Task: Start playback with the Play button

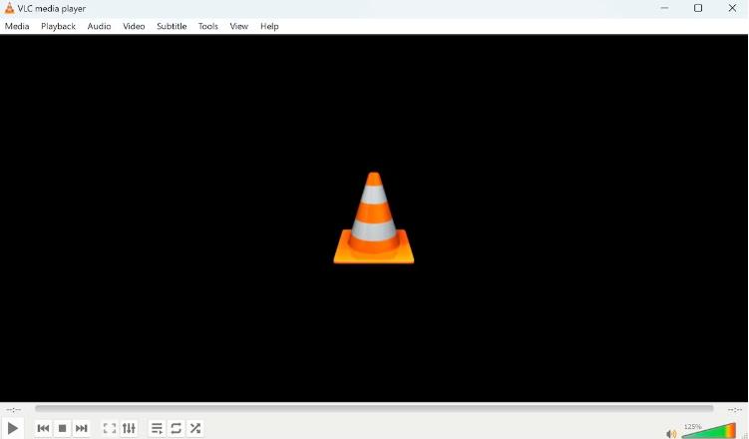Action: (x=12, y=428)
